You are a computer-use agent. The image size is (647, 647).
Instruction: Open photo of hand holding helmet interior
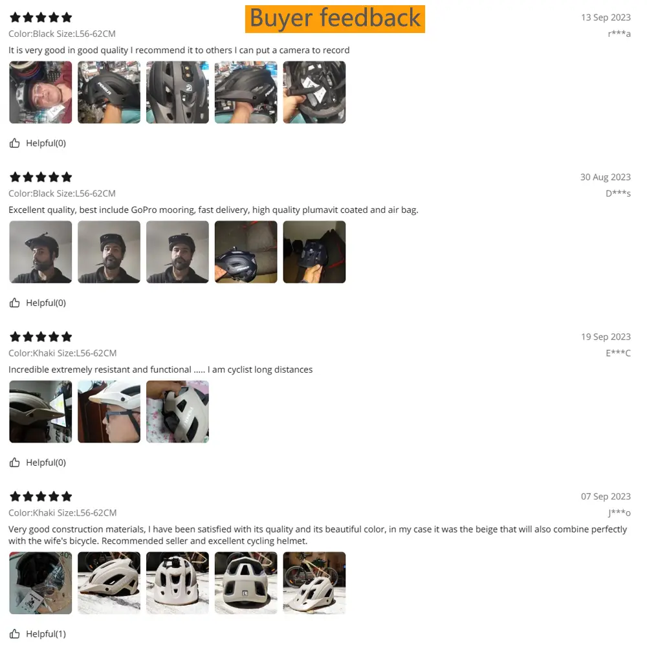[x=314, y=93]
